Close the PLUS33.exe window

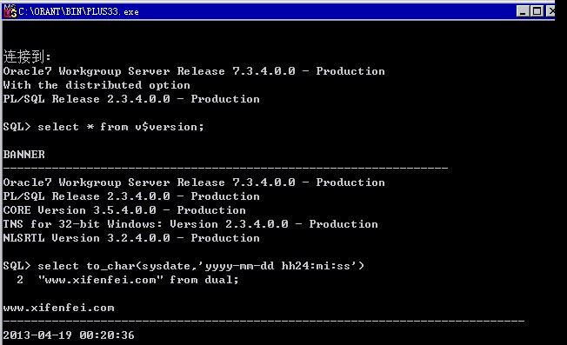click(550, 11)
